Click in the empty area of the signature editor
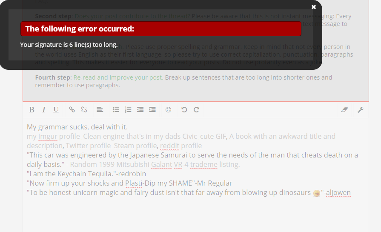 [x=195, y=215]
